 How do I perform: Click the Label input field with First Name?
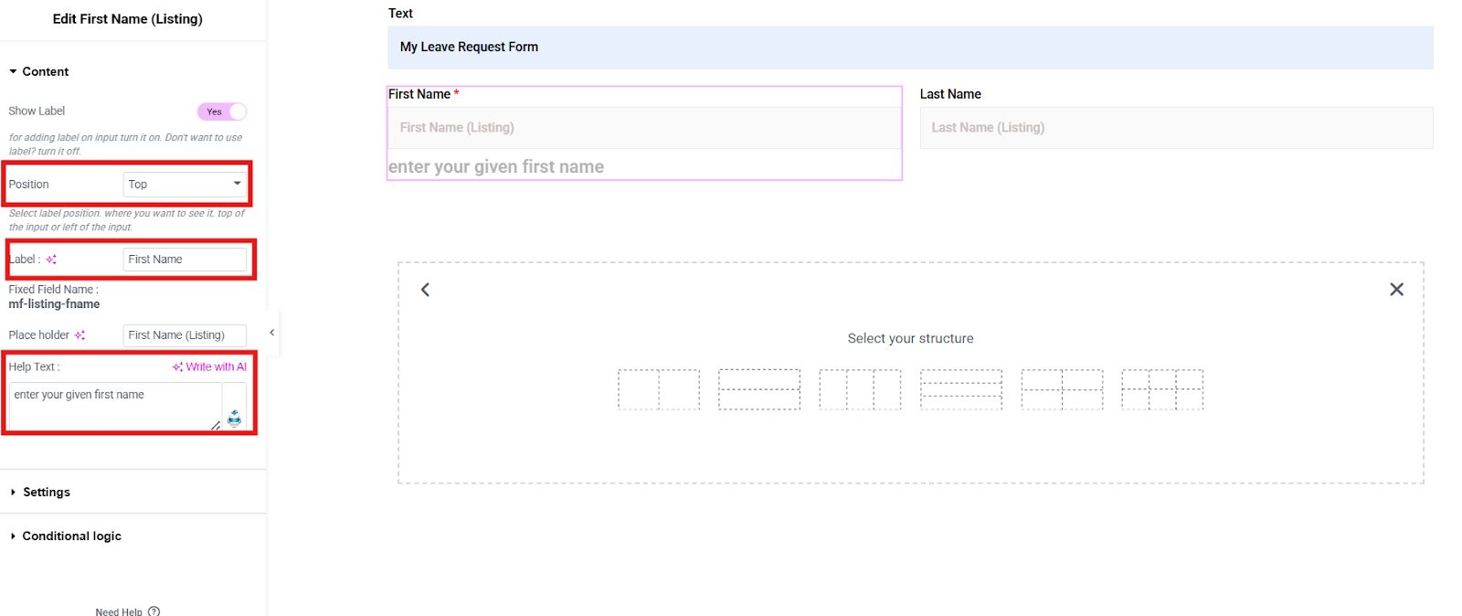(x=185, y=260)
